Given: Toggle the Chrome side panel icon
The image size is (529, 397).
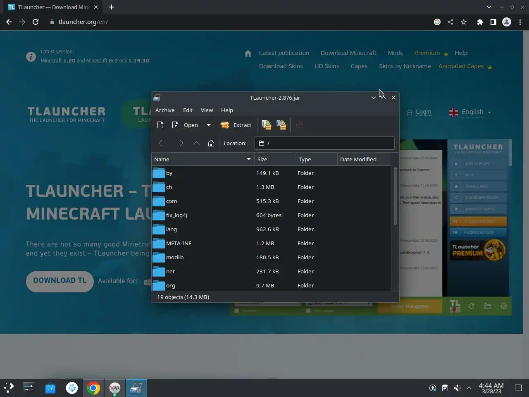Looking at the screenshot, I should (x=493, y=22).
